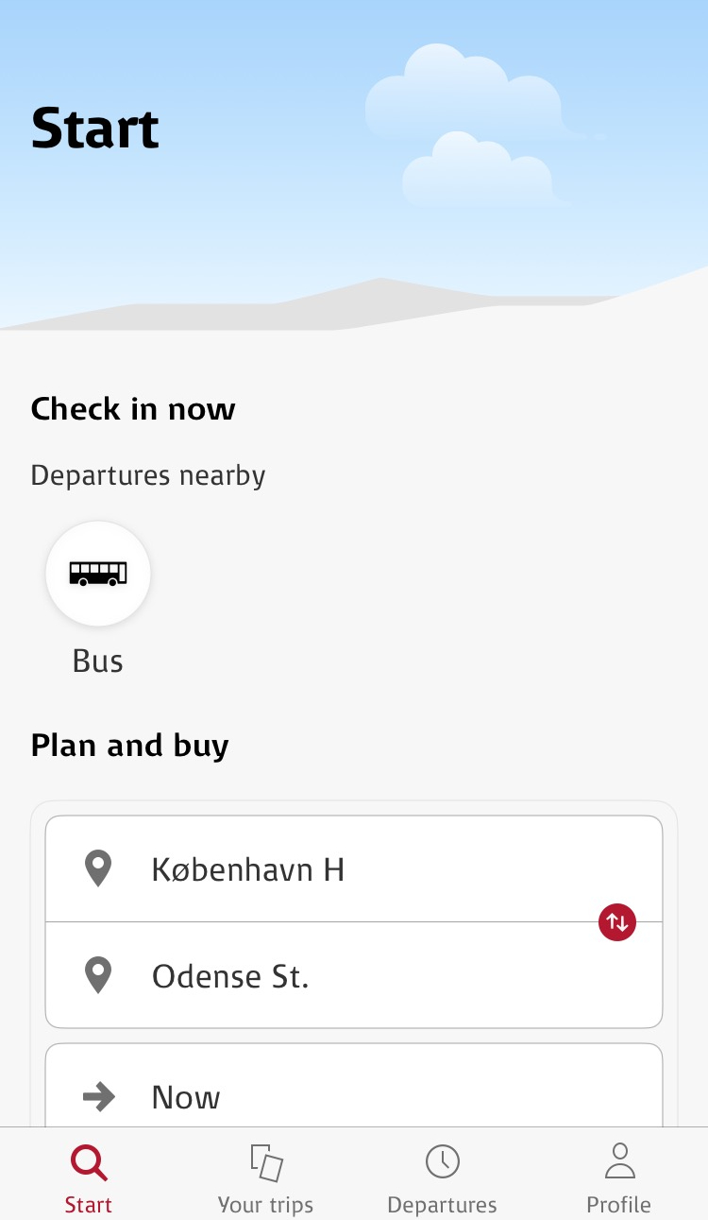Tap the Your trips tickets icon
This screenshot has width=708, height=1220.
(x=266, y=1162)
